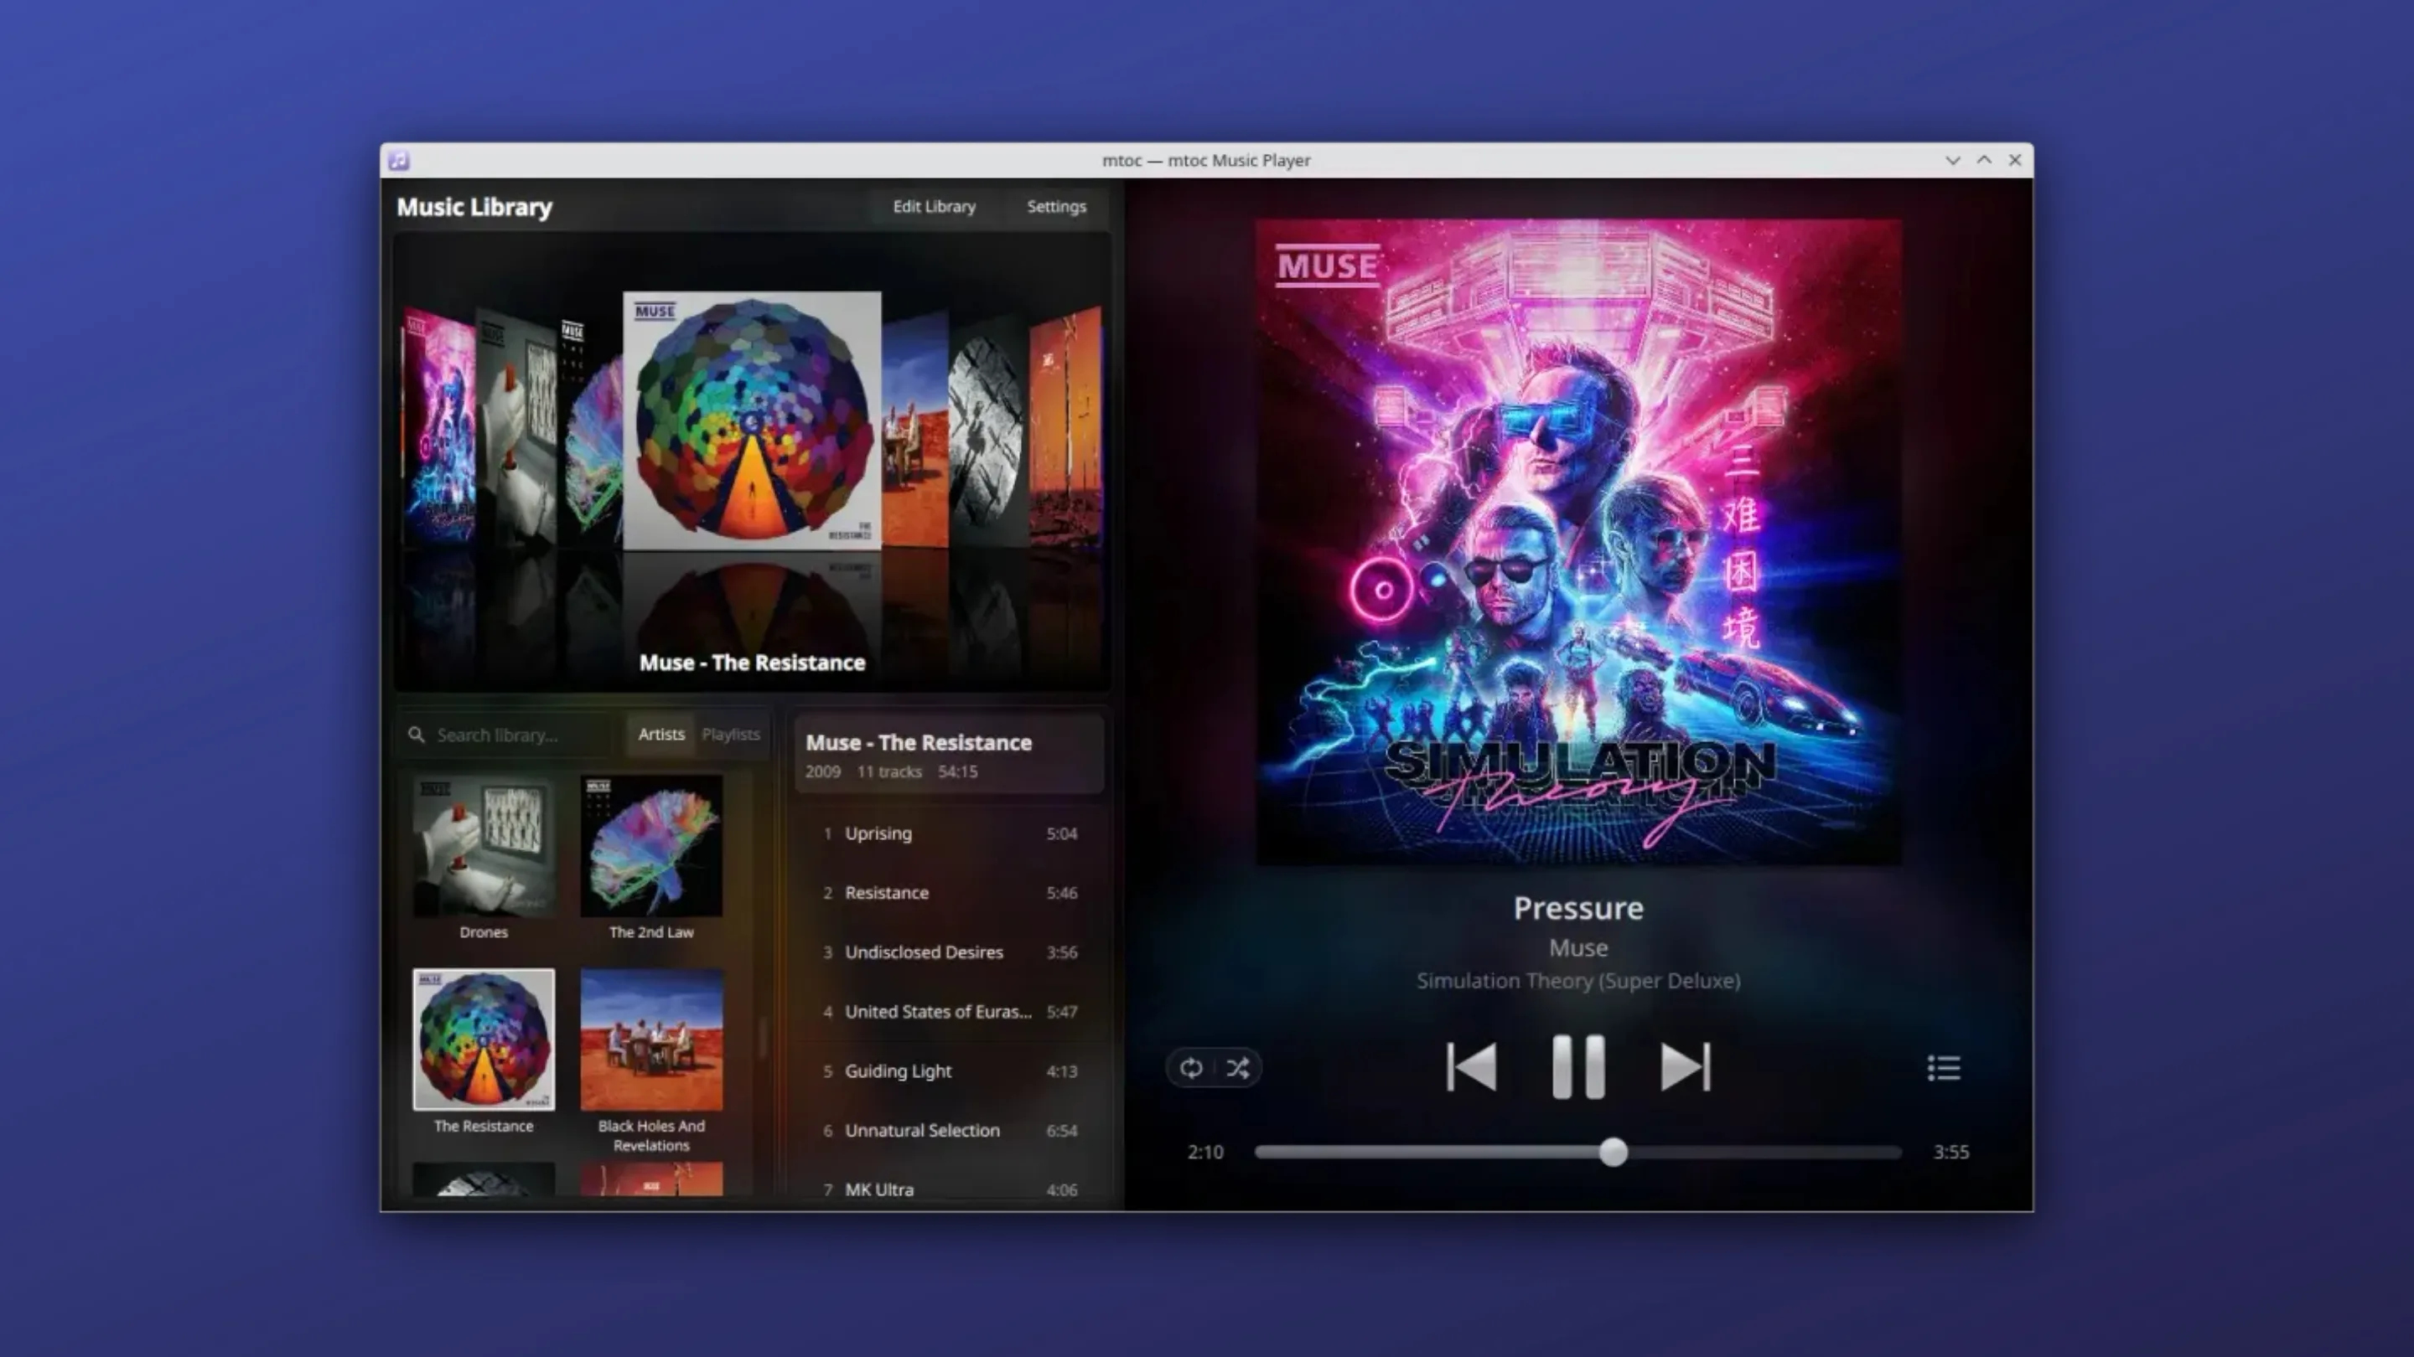Switch to the Playlists tab

point(731,735)
